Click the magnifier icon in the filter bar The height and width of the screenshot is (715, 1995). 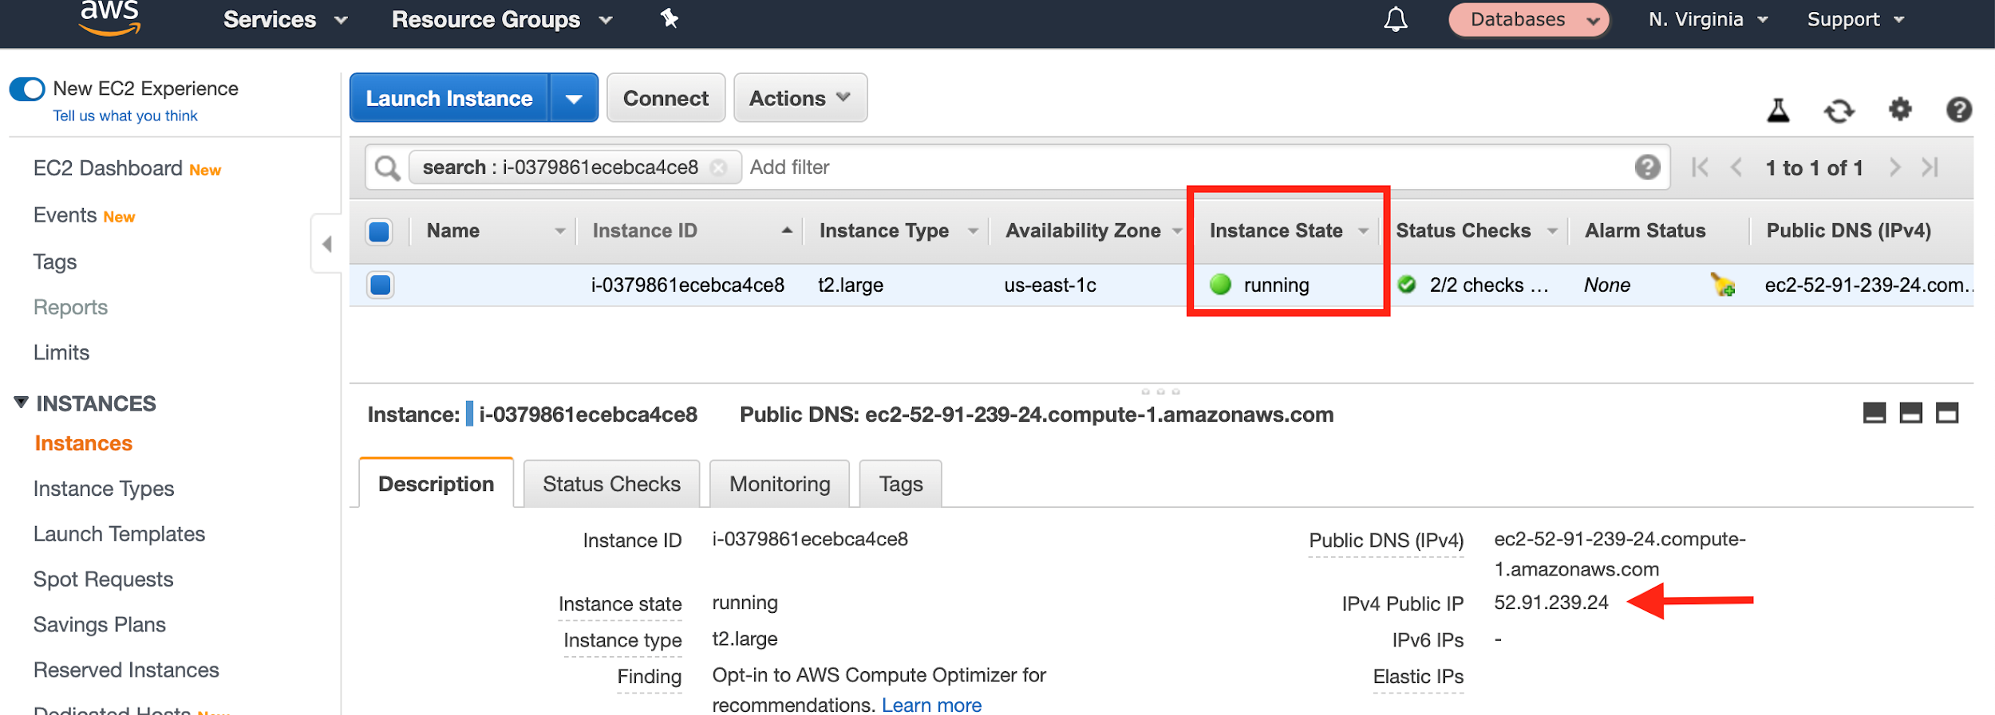pyautogui.click(x=388, y=167)
